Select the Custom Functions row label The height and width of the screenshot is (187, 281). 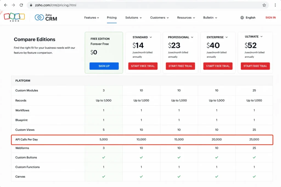27,167
